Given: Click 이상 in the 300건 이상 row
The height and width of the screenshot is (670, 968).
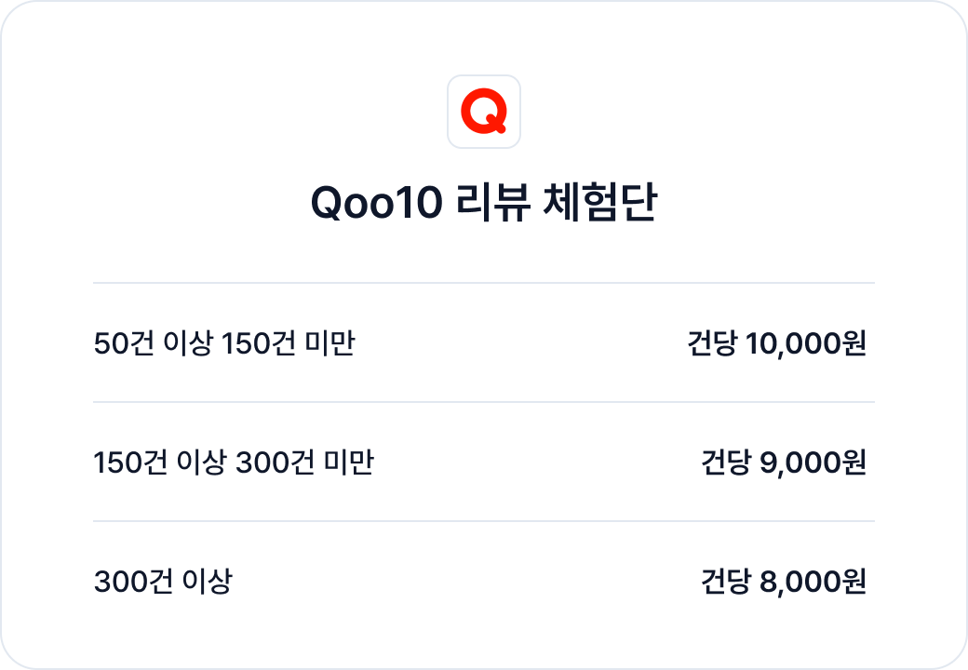Looking at the screenshot, I should coord(208,582).
